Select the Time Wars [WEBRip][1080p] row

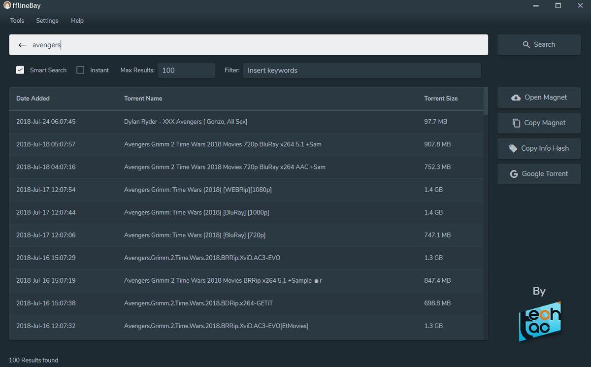[x=246, y=190]
